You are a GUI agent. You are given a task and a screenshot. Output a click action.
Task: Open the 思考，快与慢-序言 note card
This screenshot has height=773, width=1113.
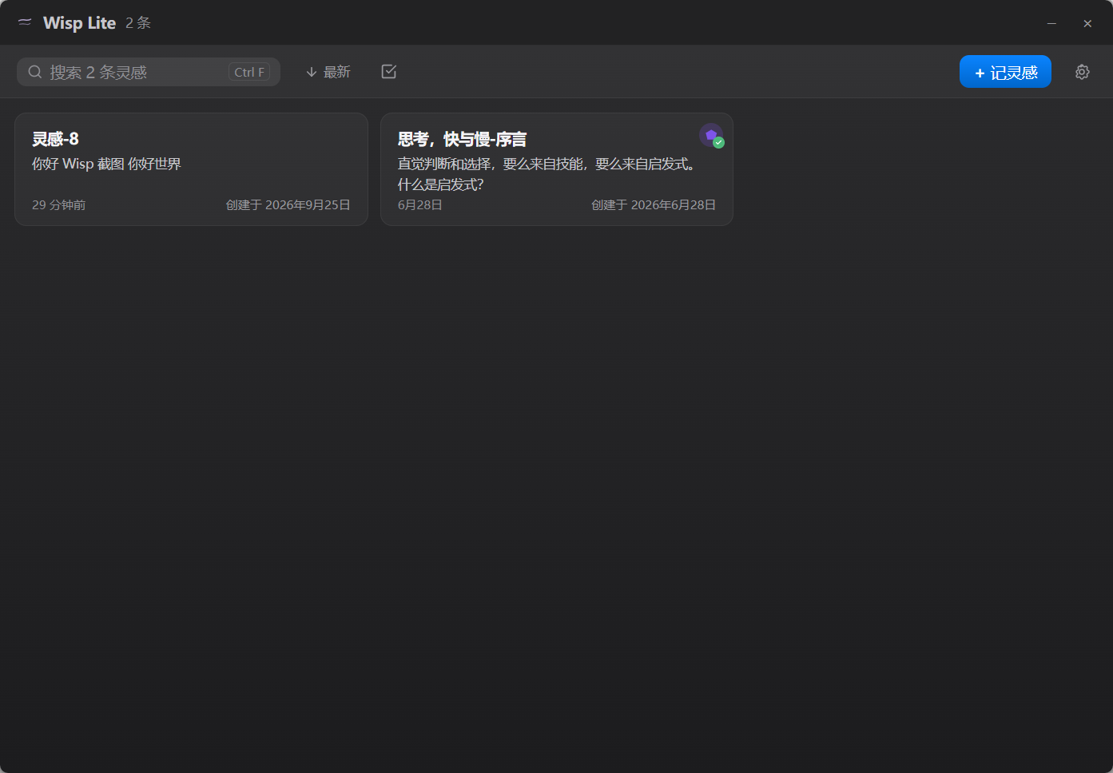tap(557, 169)
